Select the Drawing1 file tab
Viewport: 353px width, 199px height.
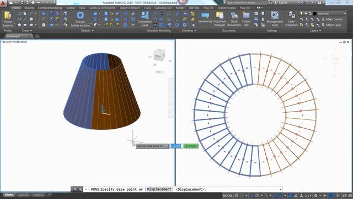click(18, 36)
